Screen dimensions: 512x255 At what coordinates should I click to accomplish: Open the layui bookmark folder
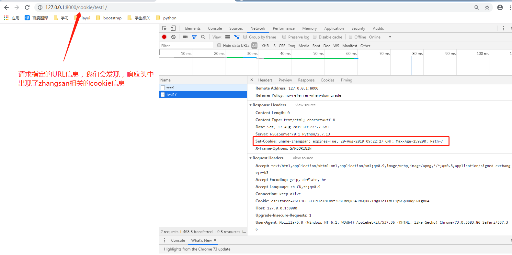pyautogui.click(x=82, y=18)
